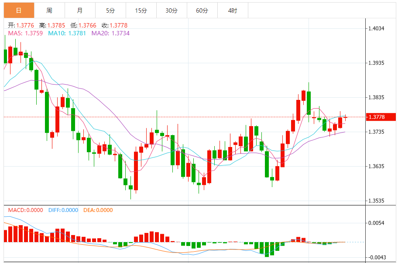Switch to the 周 weekly tab
Screen dimensions: 398x263
pyautogui.click(x=49, y=10)
